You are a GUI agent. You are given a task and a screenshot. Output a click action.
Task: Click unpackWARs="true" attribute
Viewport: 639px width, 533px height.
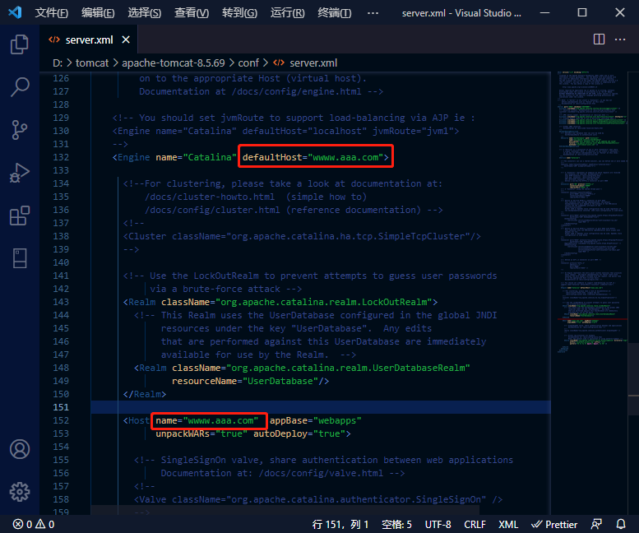(201, 433)
